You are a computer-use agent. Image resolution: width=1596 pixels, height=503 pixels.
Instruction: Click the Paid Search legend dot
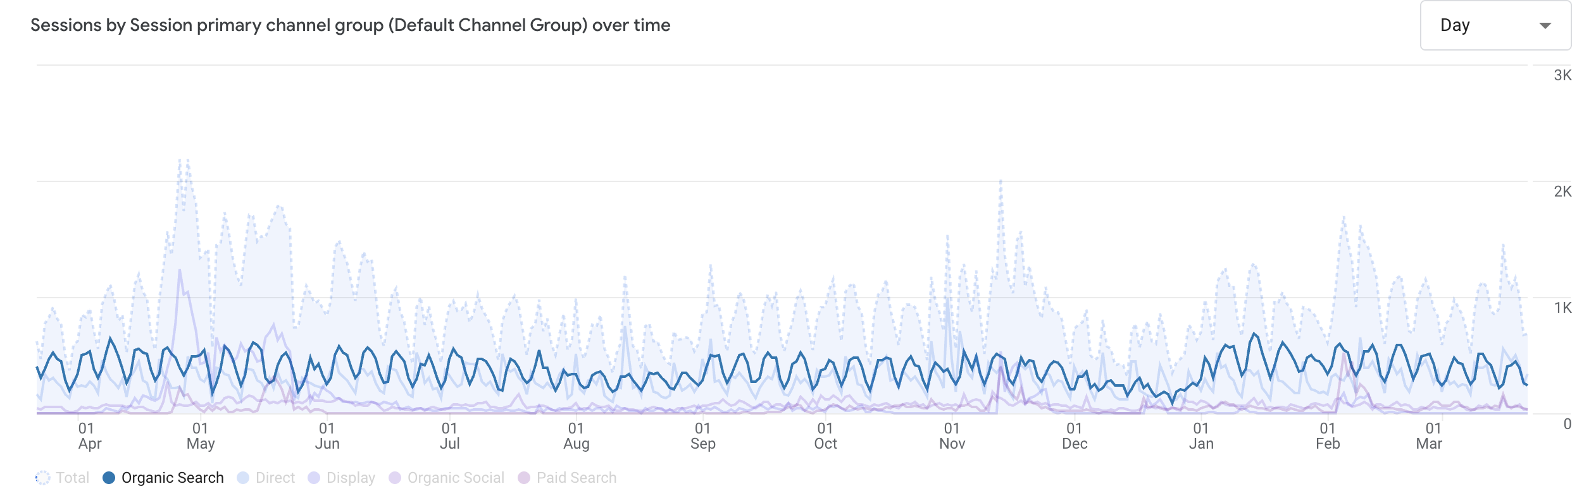(x=524, y=478)
